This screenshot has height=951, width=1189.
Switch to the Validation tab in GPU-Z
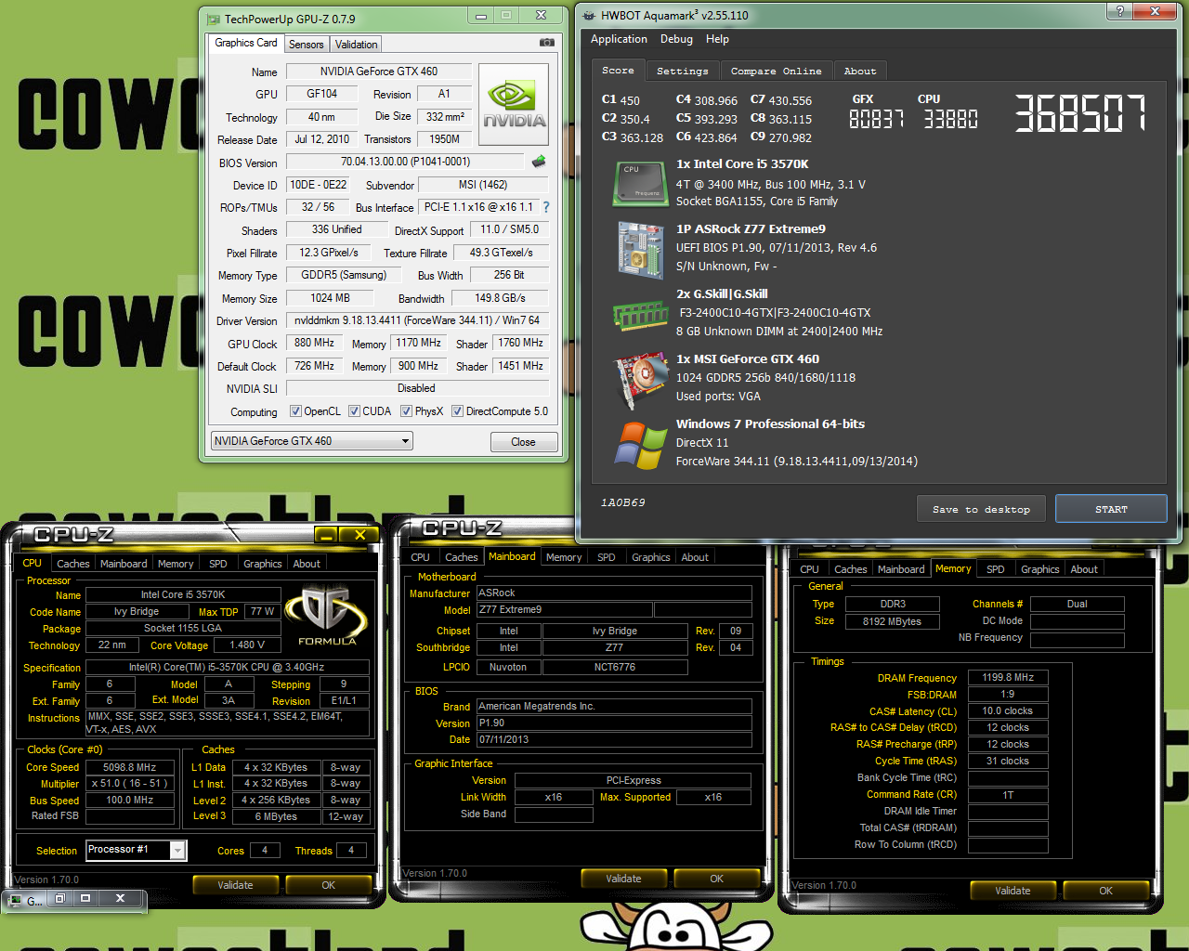pos(356,45)
